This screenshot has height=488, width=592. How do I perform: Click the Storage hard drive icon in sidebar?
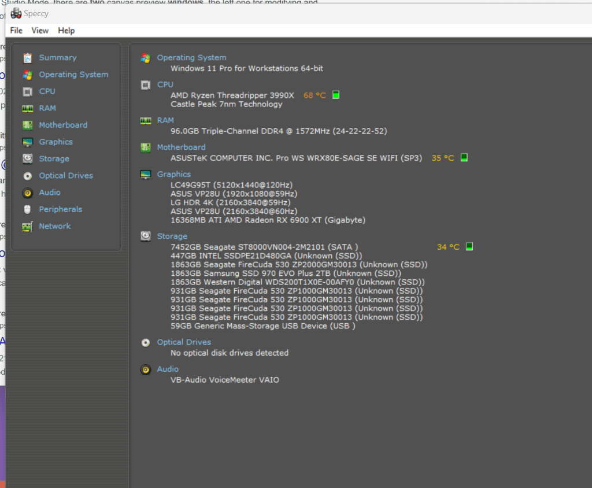pos(28,158)
